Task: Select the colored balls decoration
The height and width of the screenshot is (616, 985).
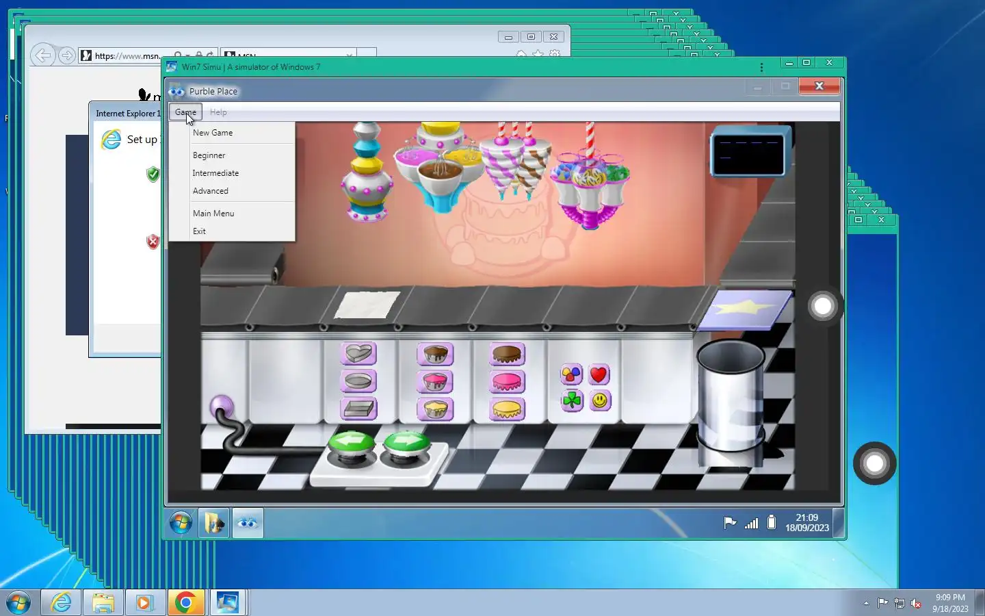Action: coord(571,374)
